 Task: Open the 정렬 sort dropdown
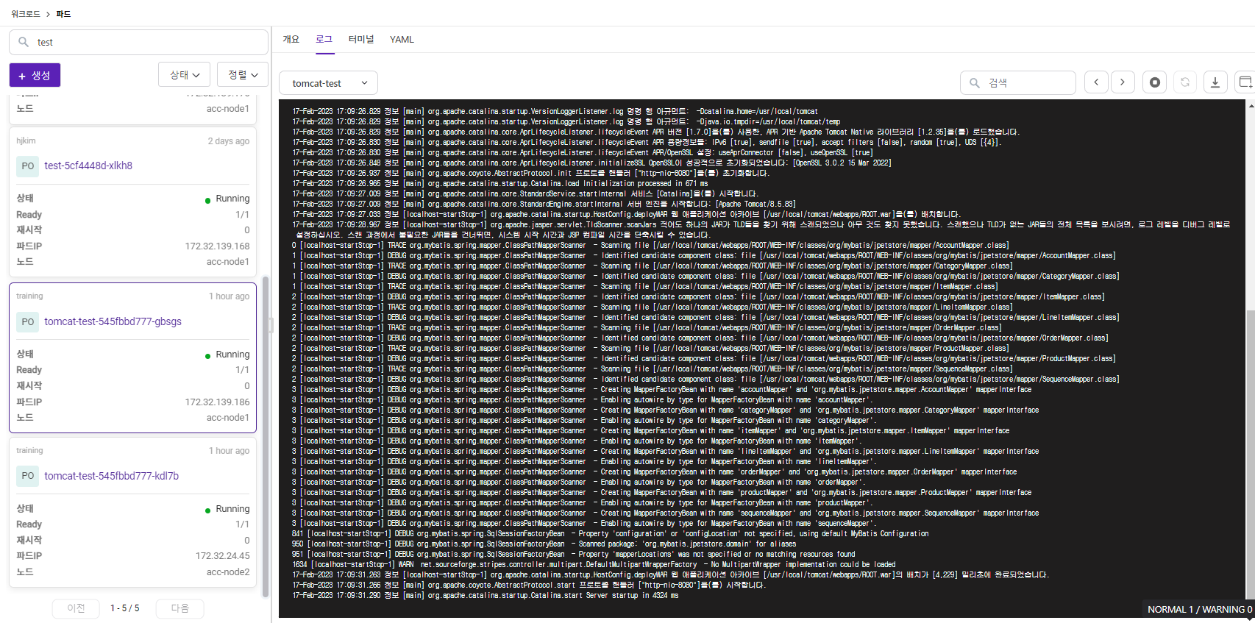243,75
